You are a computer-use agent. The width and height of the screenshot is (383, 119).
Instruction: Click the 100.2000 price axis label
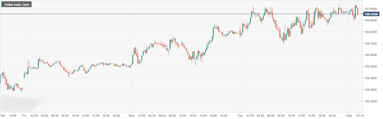[x=371, y=102]
